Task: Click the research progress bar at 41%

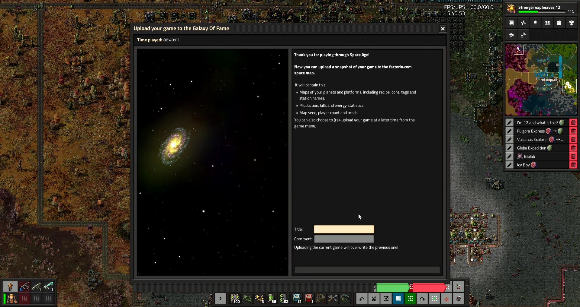Action: [x=542, y=12]
